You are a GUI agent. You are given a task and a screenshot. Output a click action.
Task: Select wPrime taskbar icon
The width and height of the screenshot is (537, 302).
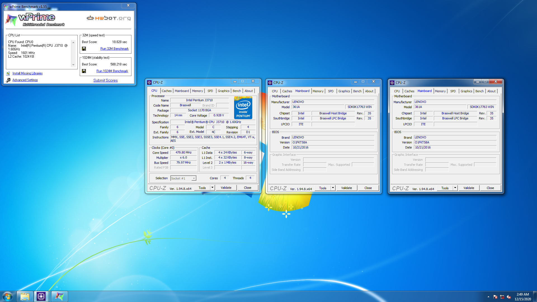(x=59, y=296)
